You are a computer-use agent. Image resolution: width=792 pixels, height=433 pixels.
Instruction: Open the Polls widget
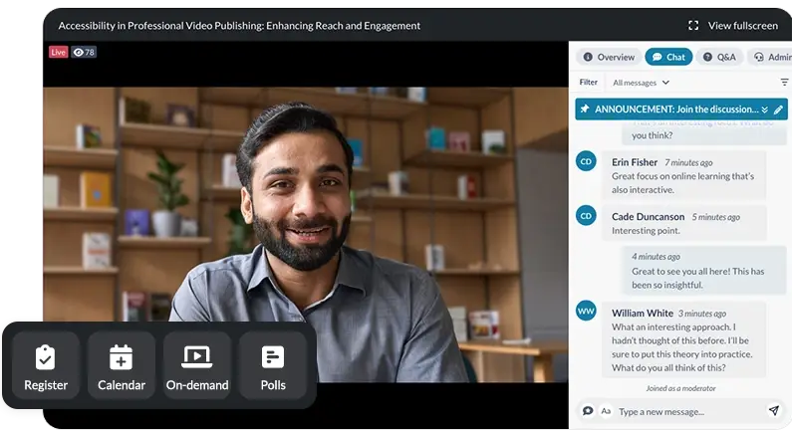(x=273, y=366)
